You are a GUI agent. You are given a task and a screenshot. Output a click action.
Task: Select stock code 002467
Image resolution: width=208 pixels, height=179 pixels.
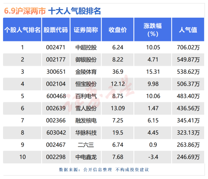(x=56, y=145)
